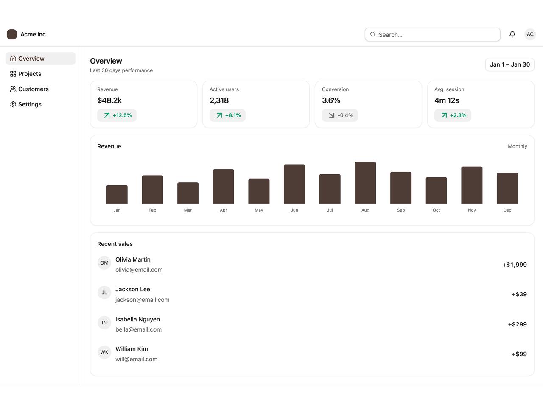Click Last 30 days performance subtitle
Viewport: 543px width, 407px height.
click(x=121, y=70)
